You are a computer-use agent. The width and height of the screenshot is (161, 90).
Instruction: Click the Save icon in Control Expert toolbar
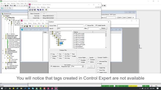tap(6, 5)
